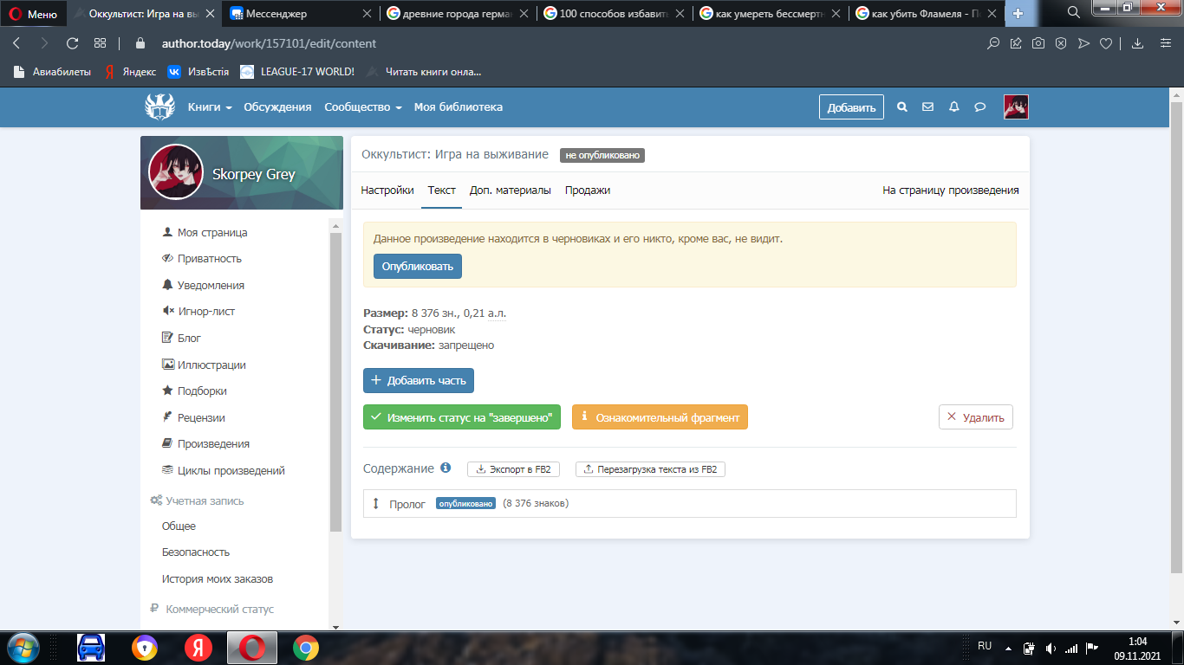
Task: Click the network signal icon in the tray
Action: click(x=1072, y=648)
